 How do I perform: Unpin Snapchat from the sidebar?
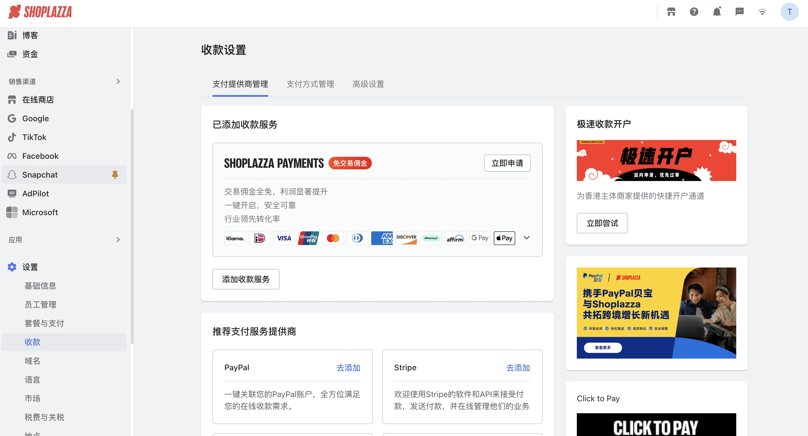pyautogui.click(x=115, y=174)
